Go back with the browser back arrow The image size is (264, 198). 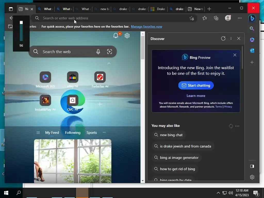coord(11,18)
